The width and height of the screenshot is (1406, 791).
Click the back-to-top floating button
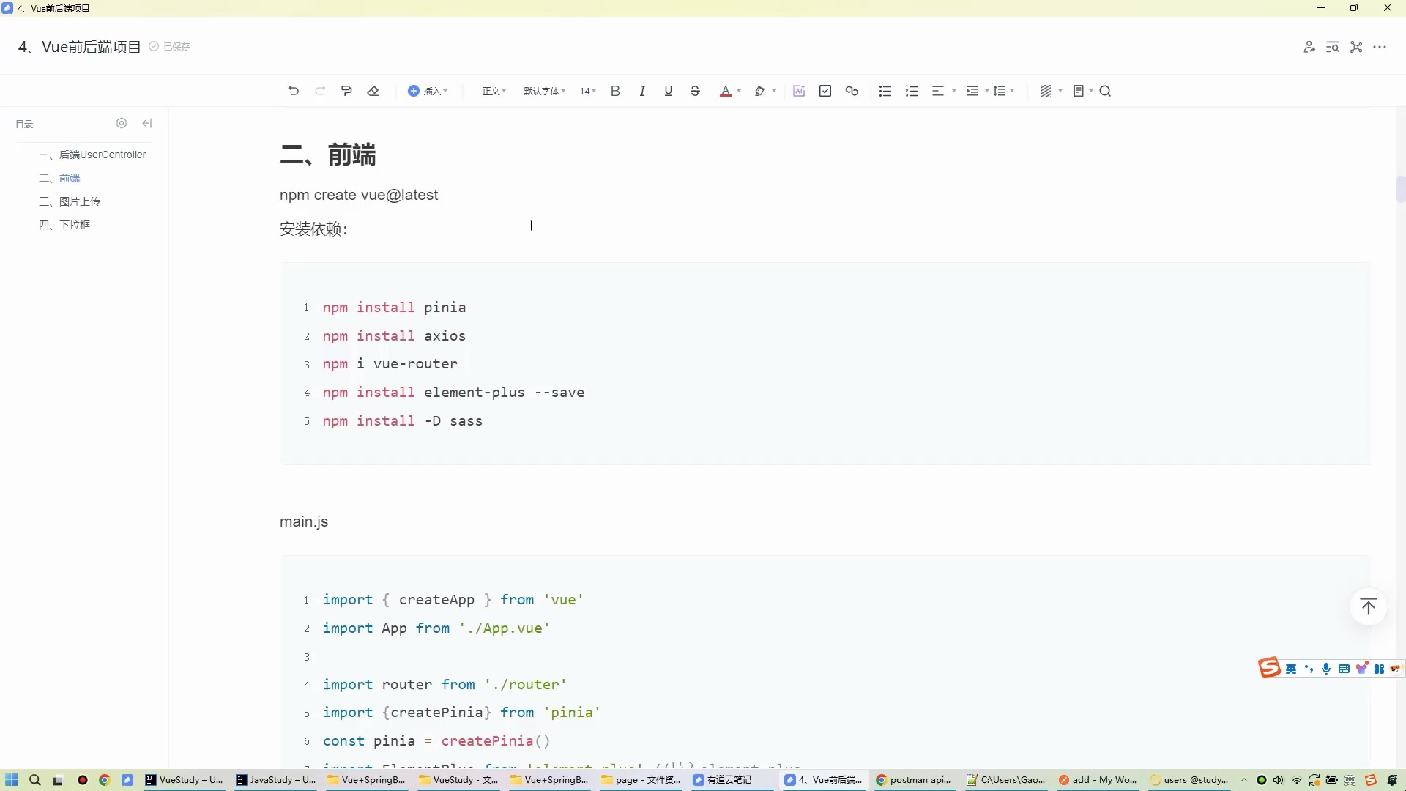pos(1368,606)
